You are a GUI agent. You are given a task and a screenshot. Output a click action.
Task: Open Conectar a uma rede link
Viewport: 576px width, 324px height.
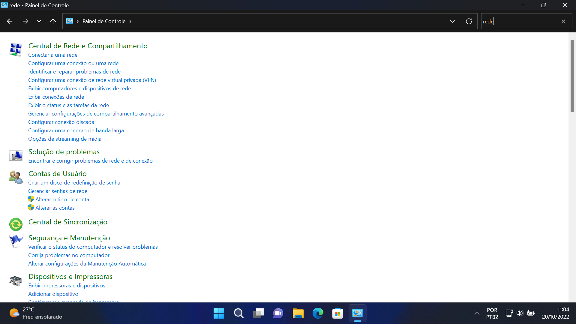[53, 55]
